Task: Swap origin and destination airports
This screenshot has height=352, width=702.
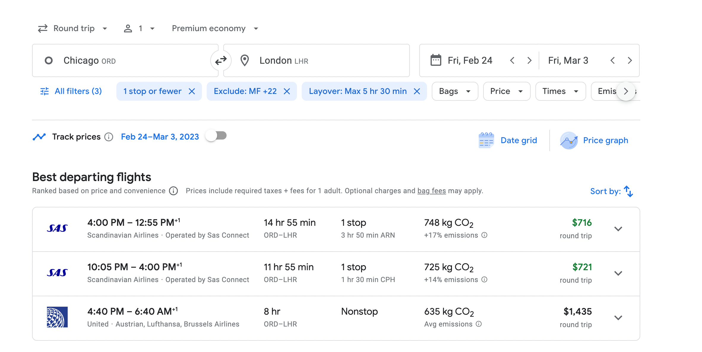Action: click(221, 61)
